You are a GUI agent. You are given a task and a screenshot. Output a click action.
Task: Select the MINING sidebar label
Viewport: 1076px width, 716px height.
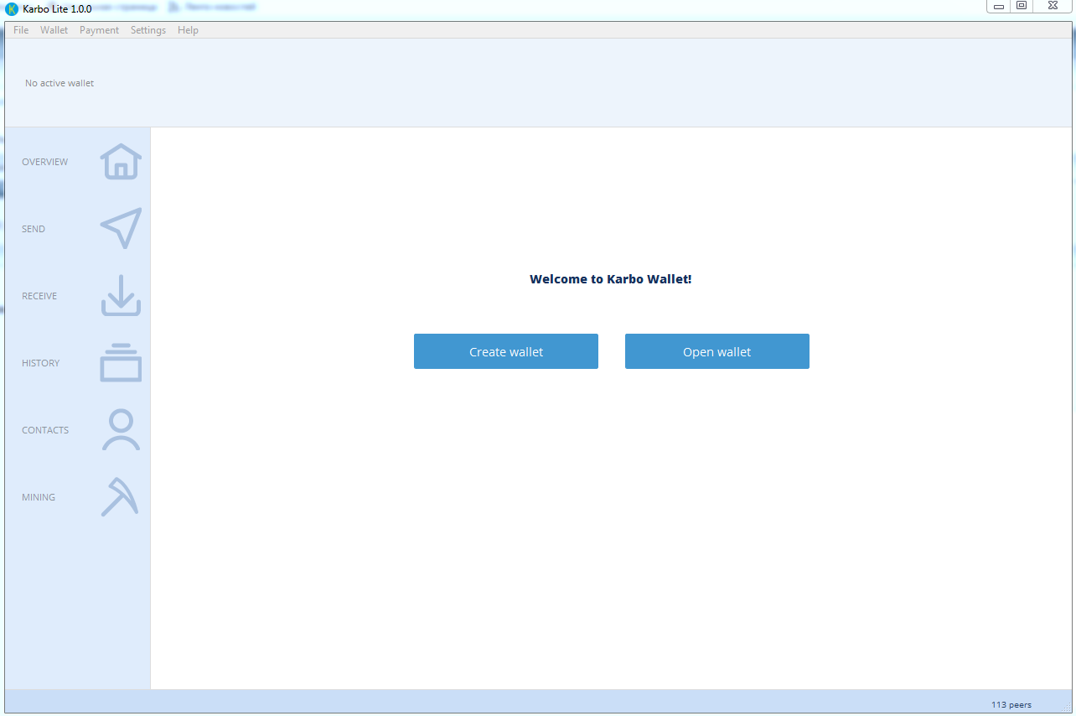(x=39, y=497)
